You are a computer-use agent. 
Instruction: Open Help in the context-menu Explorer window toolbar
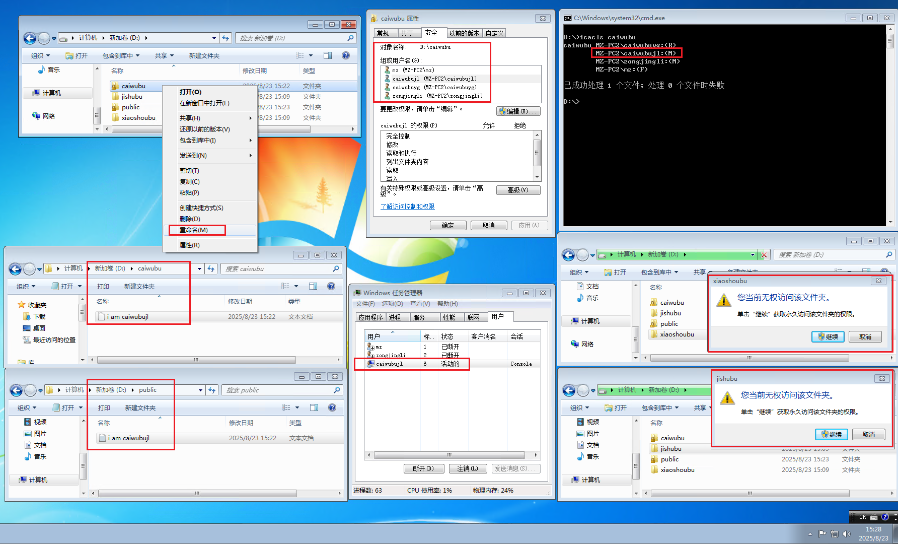346,55
